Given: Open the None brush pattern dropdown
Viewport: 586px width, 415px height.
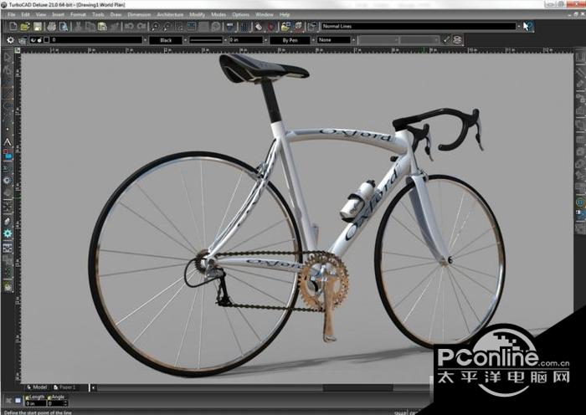Looking at the screenshot, I should click(353, 40).
